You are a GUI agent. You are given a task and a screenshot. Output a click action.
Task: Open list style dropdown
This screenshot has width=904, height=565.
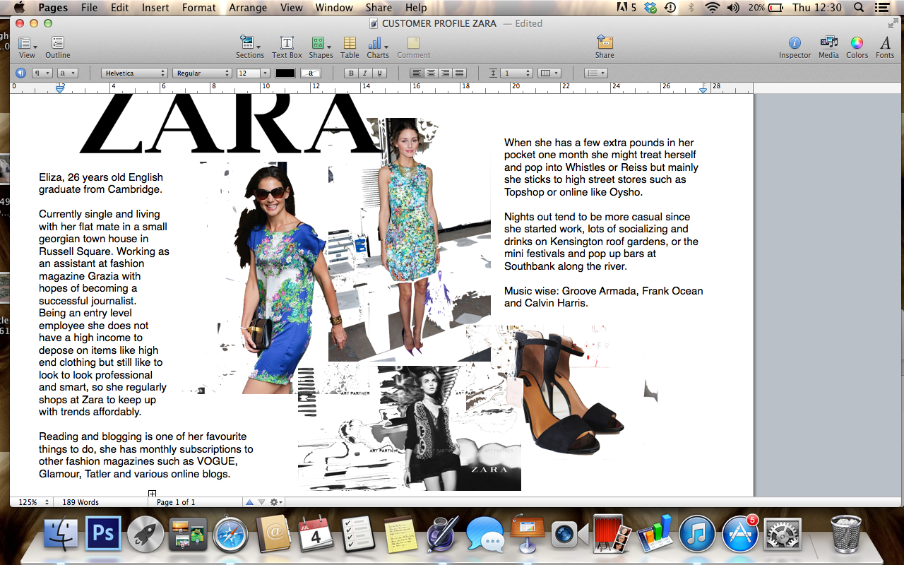(595, 73)
